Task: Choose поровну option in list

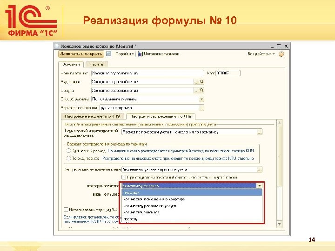Action: [192, 219]
